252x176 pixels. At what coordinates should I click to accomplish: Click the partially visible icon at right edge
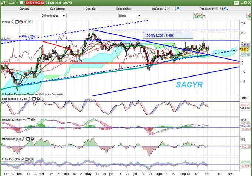(249, 16)
